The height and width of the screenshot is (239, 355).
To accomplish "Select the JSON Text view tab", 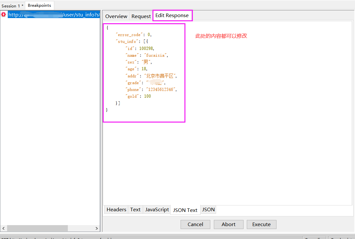I will click(x=185, y=210).
